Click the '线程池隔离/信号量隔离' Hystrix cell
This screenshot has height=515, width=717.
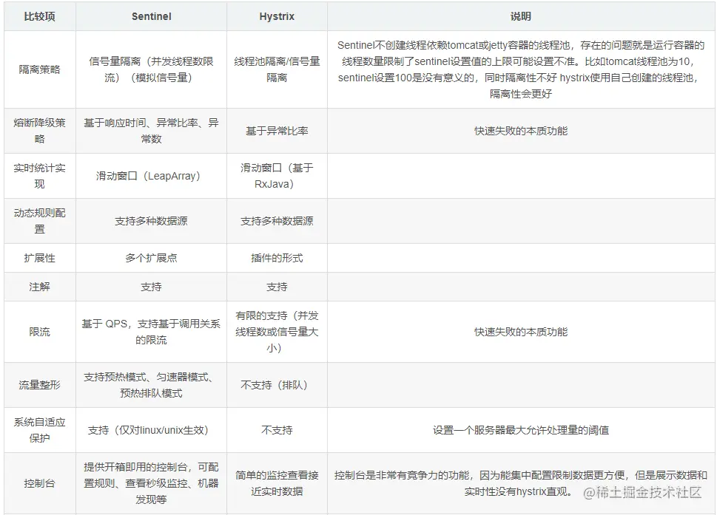pyautogui.click(x=277, y=69)
